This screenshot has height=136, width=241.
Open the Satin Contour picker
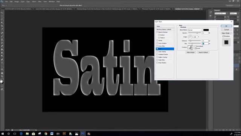click(x=190, y=47)
